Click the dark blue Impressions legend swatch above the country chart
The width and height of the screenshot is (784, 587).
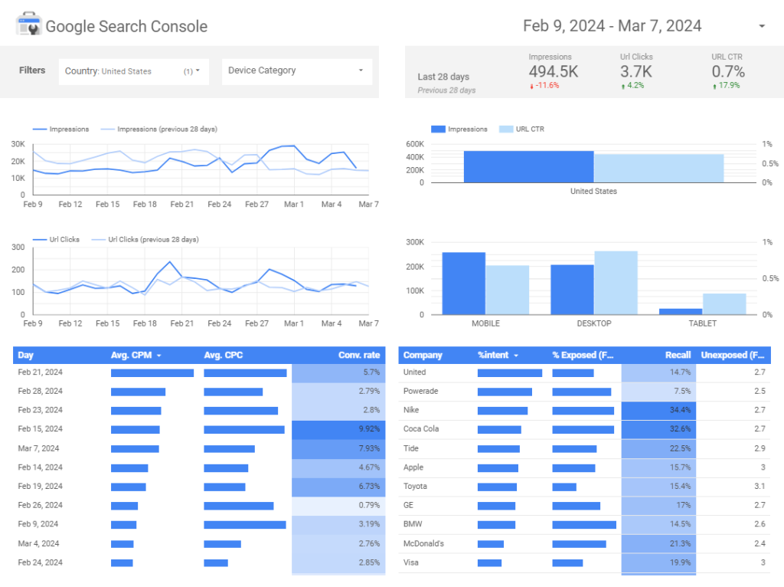point(437,129)
